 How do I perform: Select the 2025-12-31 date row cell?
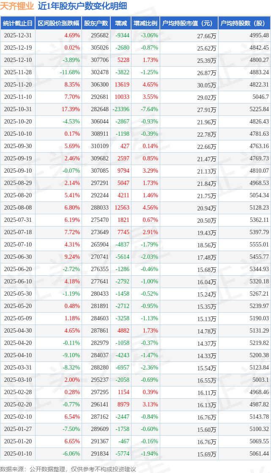click(x=18, y=36)
